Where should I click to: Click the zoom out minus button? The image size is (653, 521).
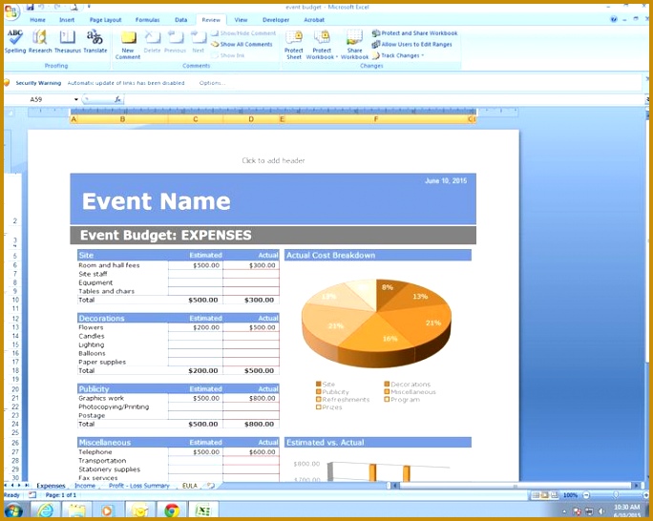click(x=586, y=495)
